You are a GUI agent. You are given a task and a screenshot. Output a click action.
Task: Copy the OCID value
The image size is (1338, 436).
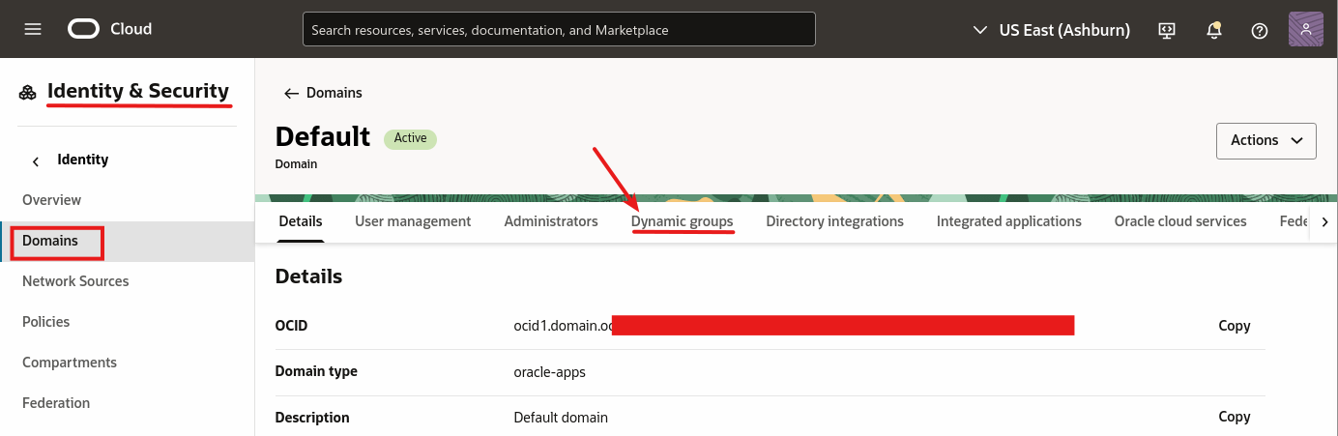coord(1235,326)
